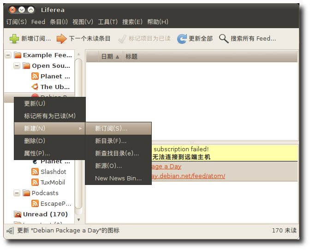Select the Unread (170) search folder label
Screen dimensions: 310x250
coord(45,214)
